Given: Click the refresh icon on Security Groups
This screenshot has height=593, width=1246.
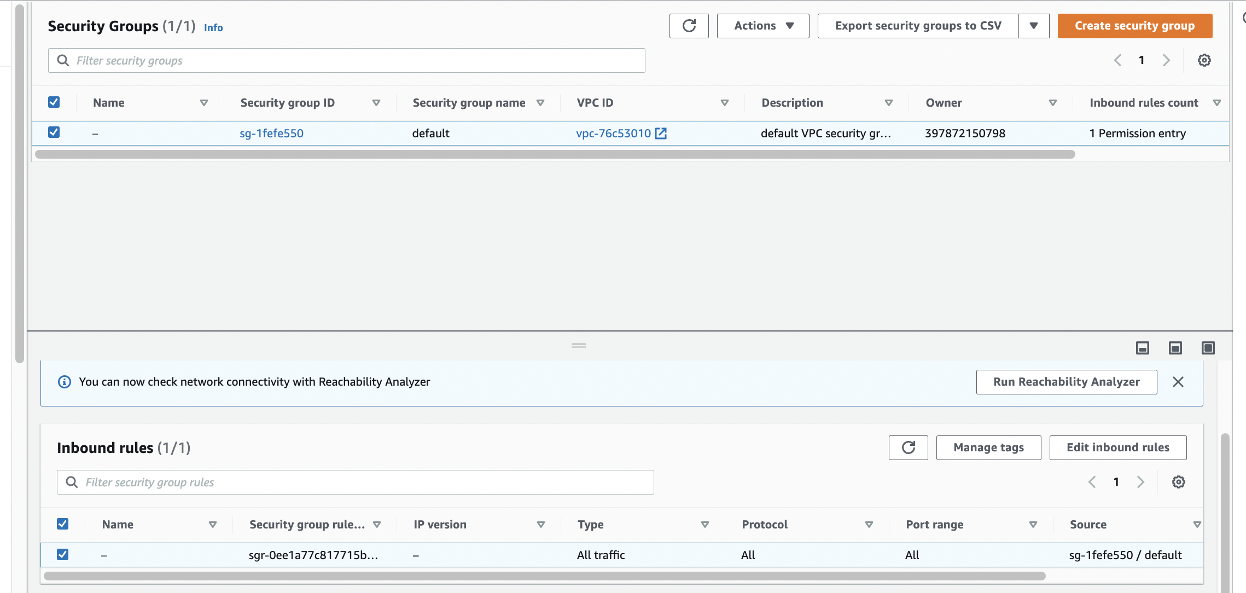Looking at the screenshot, I should click(688, 25).
